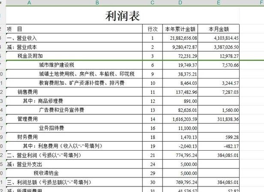Select the 一、营业收入 cell
Screen dimensions: 264x192
point(74,38)
